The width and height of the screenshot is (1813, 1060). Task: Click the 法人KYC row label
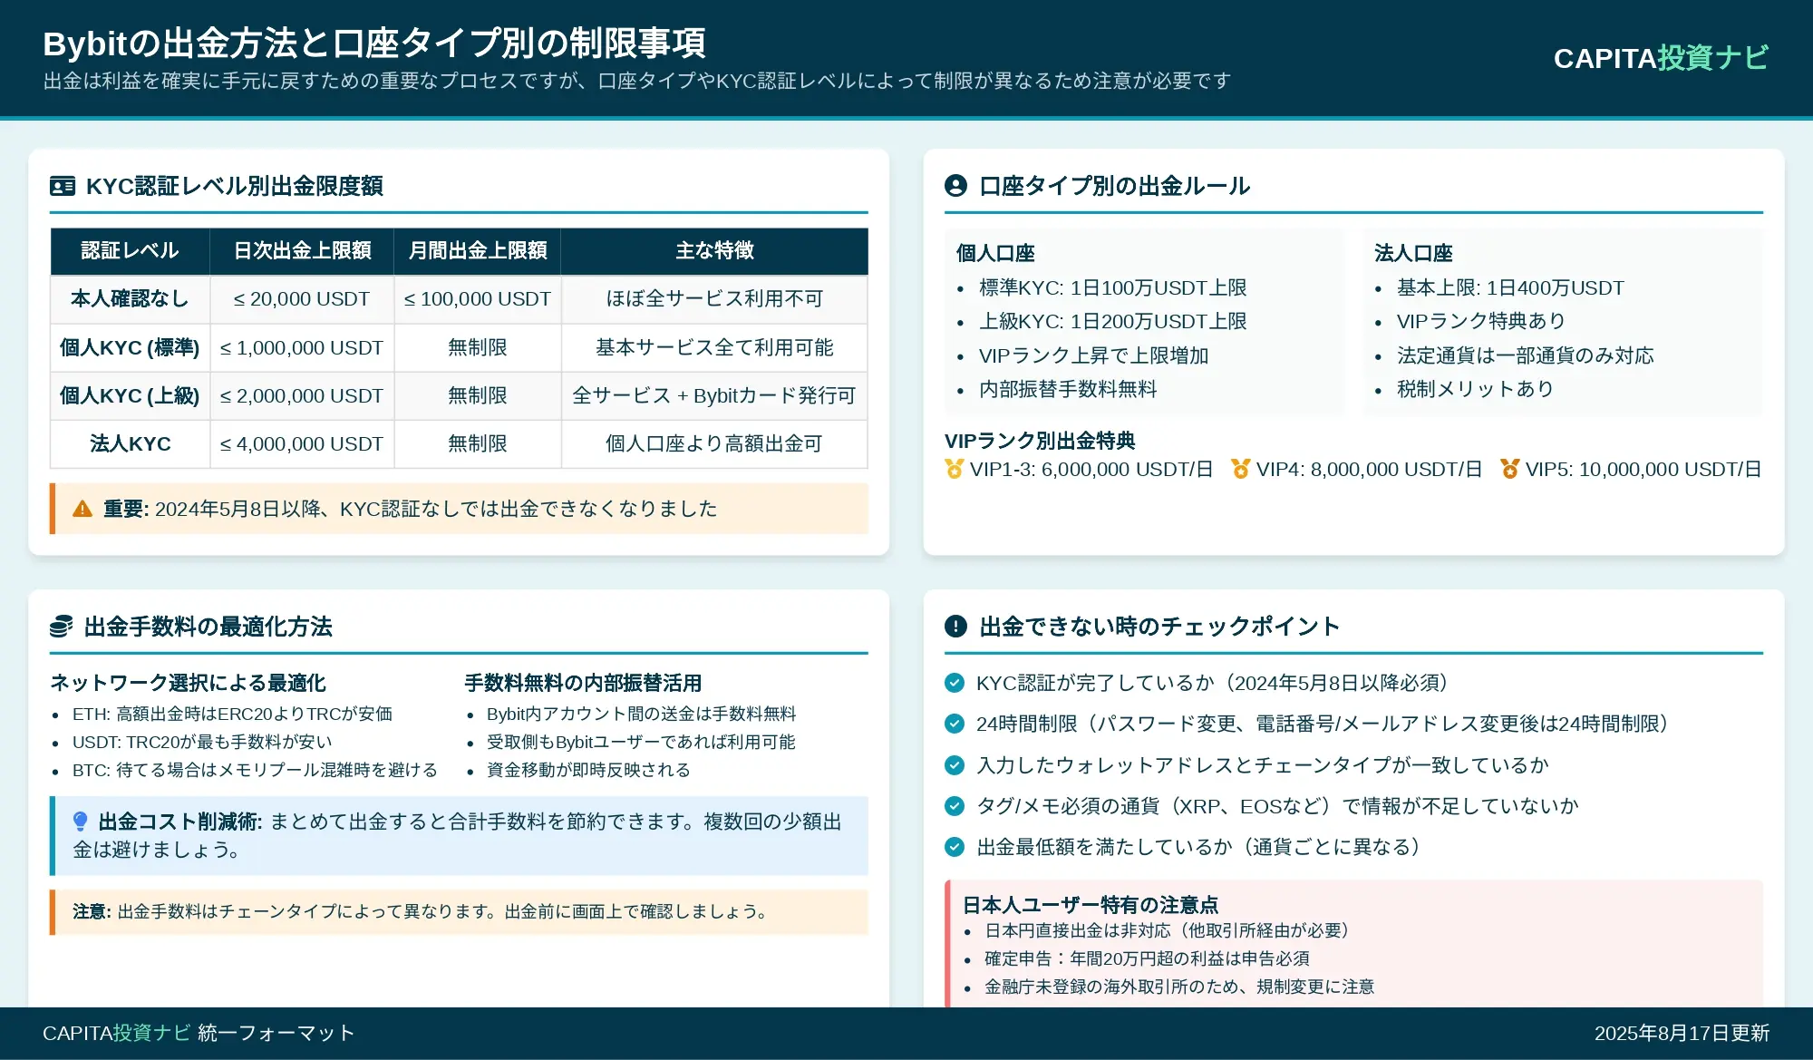(x=130, y=444)
